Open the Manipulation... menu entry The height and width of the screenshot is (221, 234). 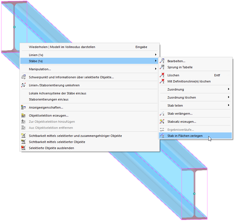pyautogui.click(x=89, y=69)
